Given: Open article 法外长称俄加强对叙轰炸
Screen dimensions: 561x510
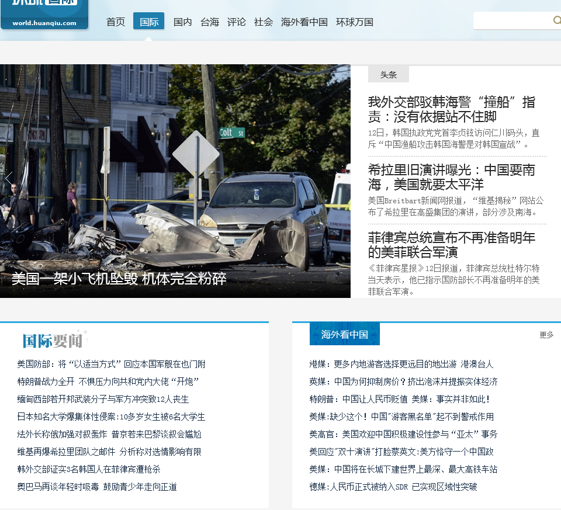Looking at the screenshot, I should coord(109,434).
